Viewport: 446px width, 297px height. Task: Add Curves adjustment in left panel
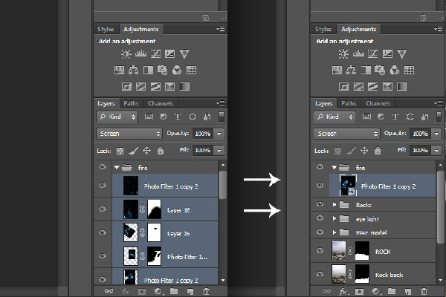(155, 53)
